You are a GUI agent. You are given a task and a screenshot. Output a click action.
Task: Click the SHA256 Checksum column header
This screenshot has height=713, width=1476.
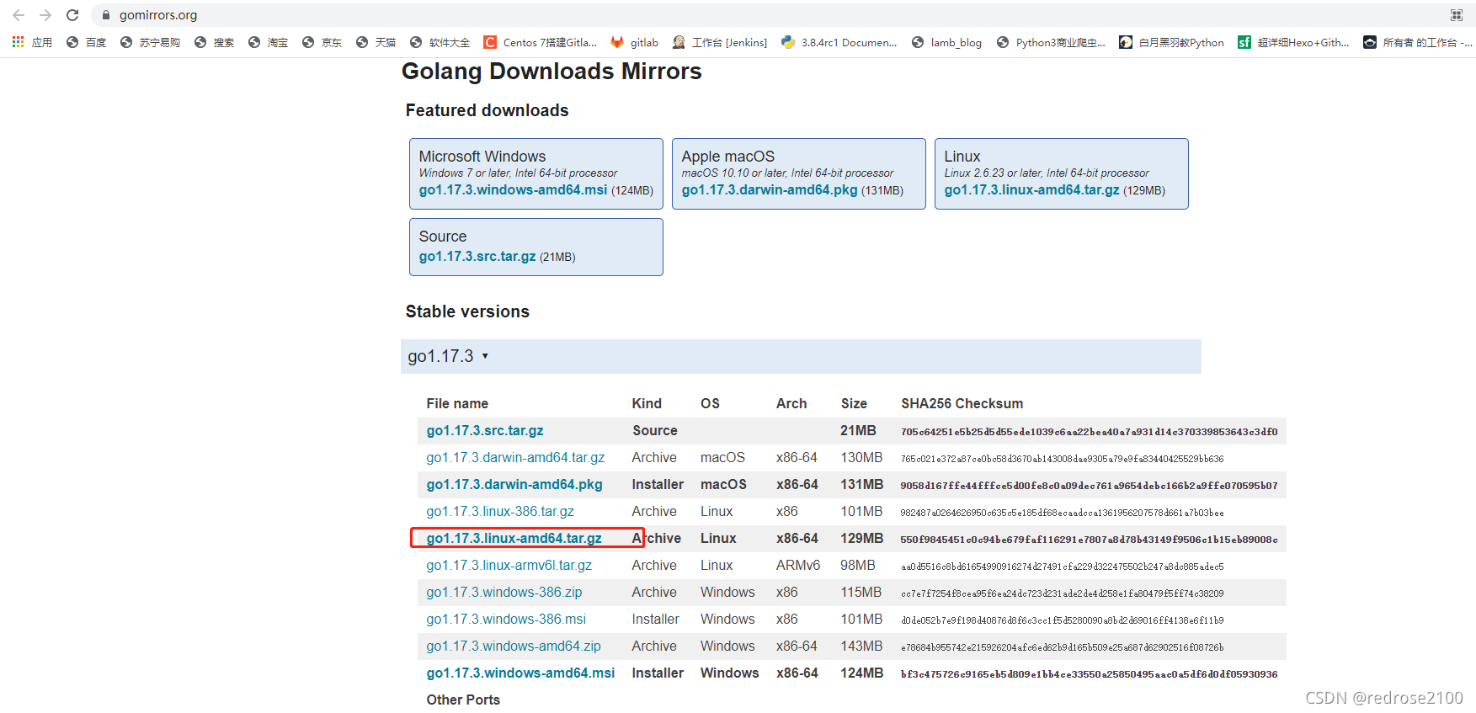coord(962,403)
